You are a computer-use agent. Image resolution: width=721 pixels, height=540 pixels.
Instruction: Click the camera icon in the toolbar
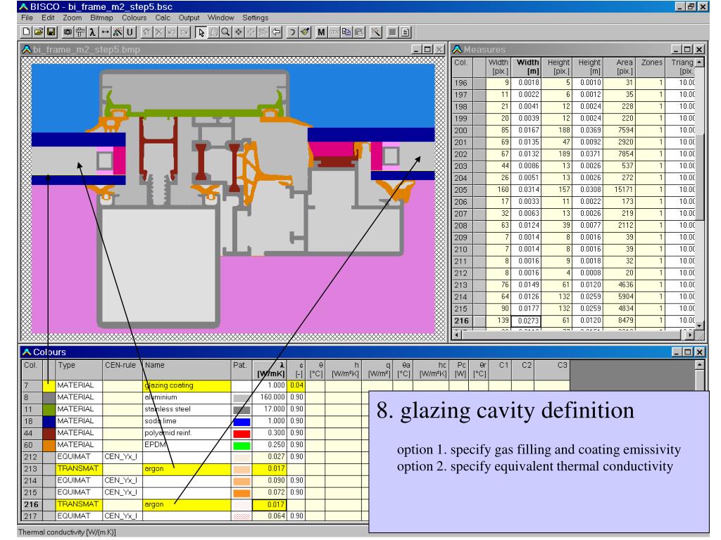pos(68,32)
